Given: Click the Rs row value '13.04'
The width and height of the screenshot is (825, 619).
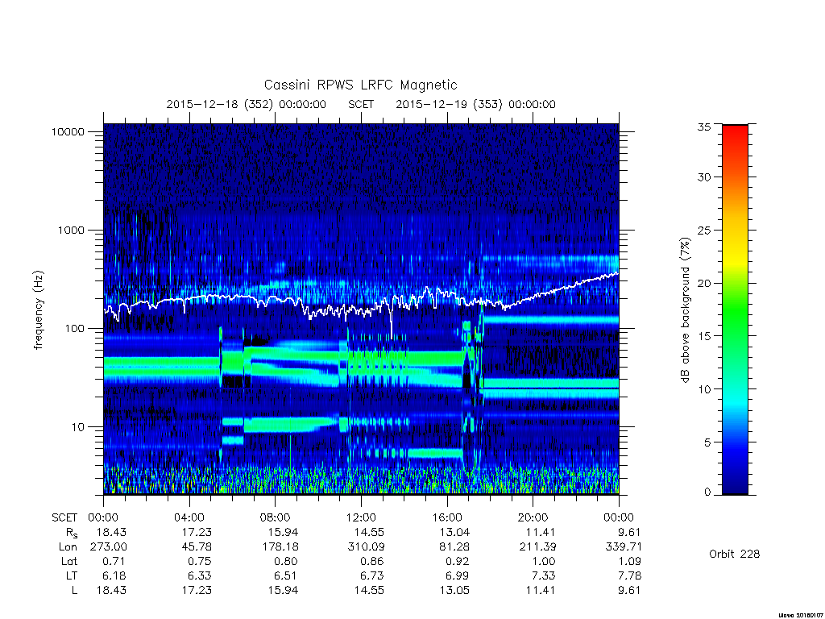Looking at the screenshot, I should click(454, 533).
